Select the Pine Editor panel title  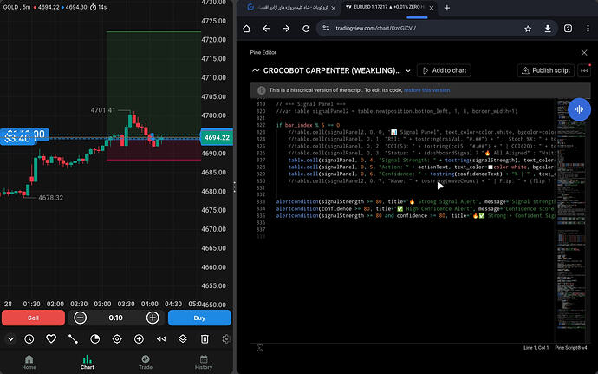coord(263,52)
